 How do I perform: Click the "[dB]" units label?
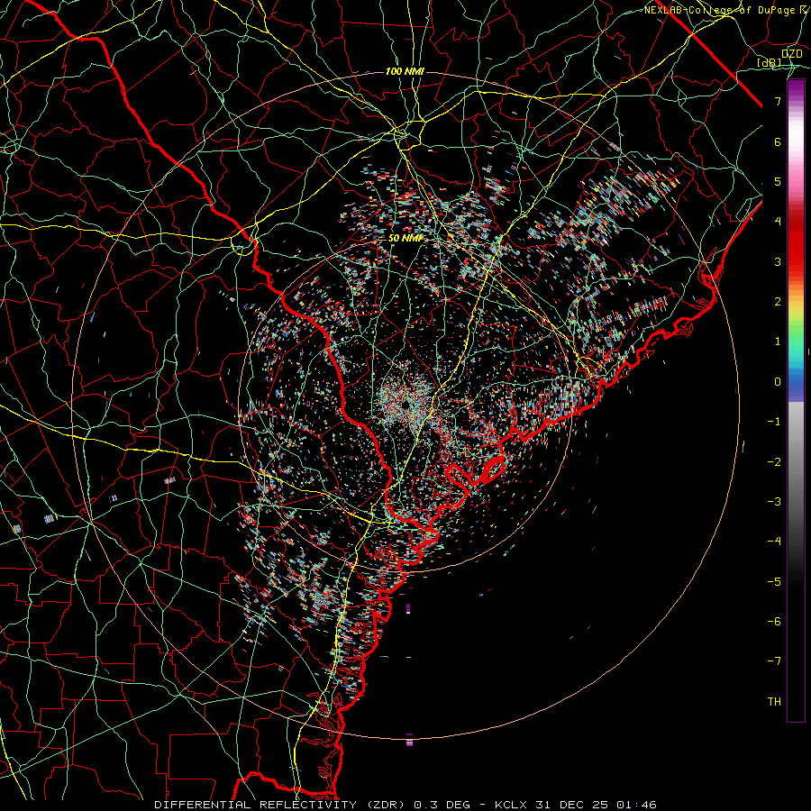770,62
